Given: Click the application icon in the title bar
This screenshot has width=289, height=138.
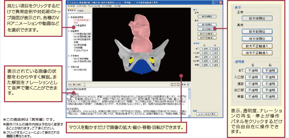Looking at the screenshot, I should coord(68,3).
